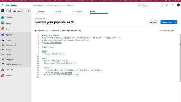Screen dimensions: 181x102
Task: Click the Azure DevOps logo icon
Action: tap(3, 5)
